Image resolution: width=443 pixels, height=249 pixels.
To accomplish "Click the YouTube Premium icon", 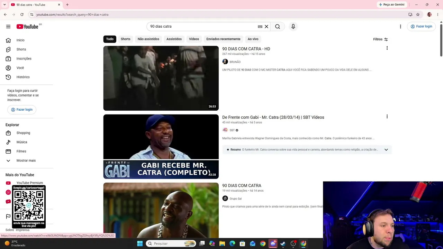I will coord(8,183).
